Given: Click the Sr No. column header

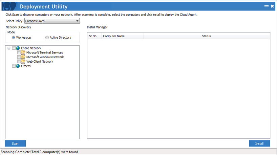Looking at the screenshot, I should (x=93, y=36).
